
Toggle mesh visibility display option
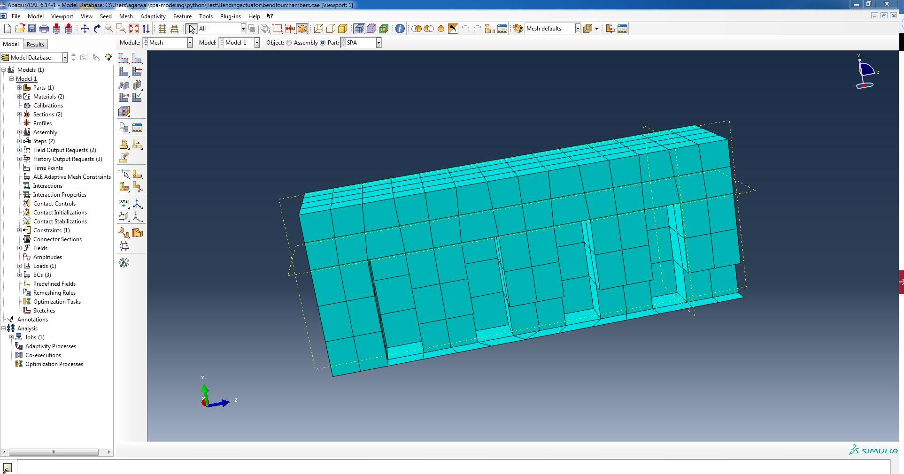[x=359, y=29]
